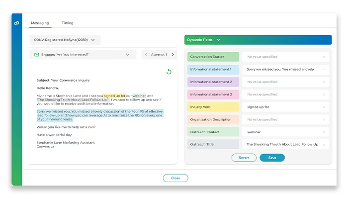Open the CONV-Registered-NoSync conversation dropdown
This screenshot has width=348, height=199.
pyautogui.click(x=65, y=40)
